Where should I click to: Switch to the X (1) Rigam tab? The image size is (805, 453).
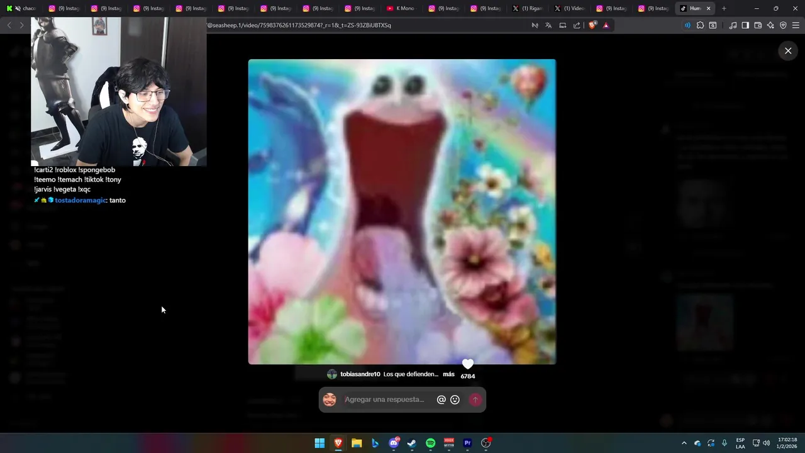(528, 8)
